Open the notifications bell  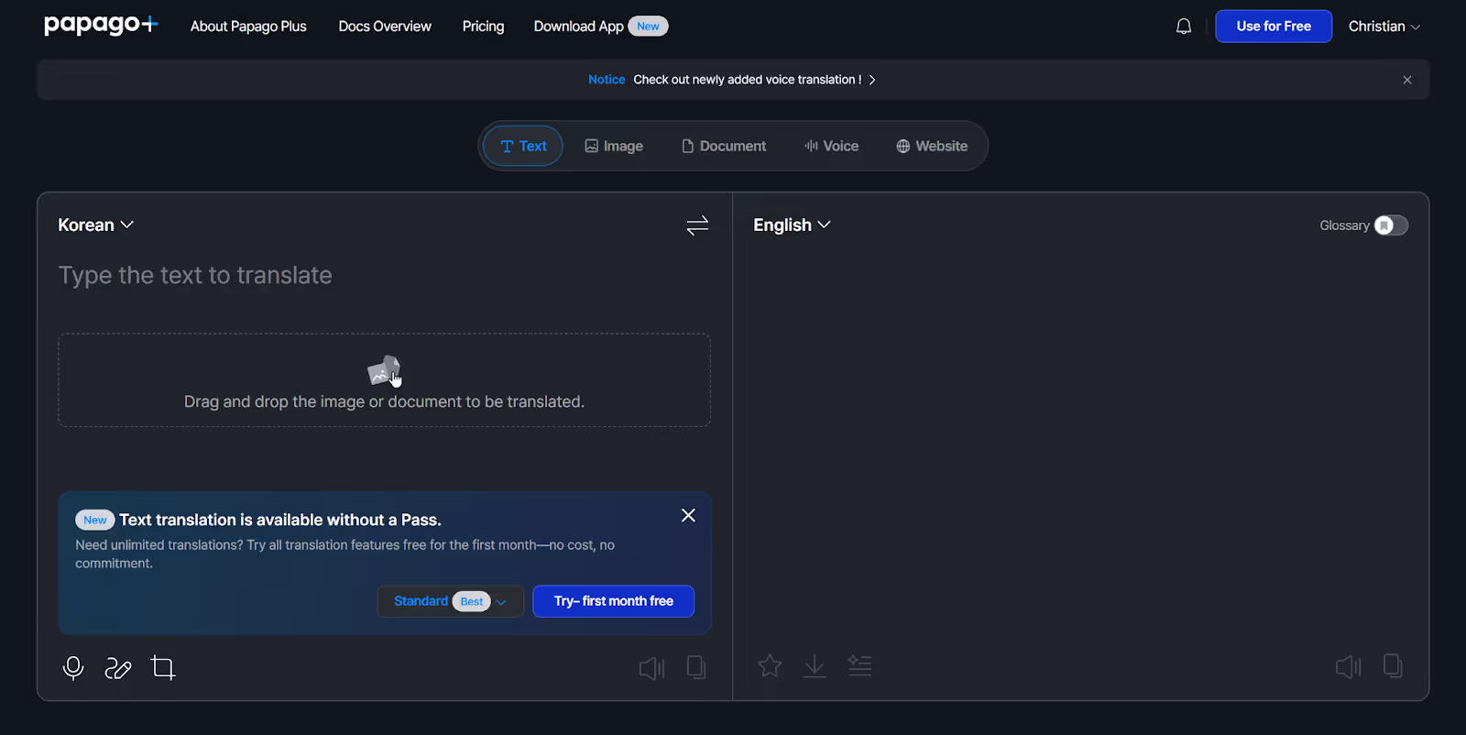1184,27
